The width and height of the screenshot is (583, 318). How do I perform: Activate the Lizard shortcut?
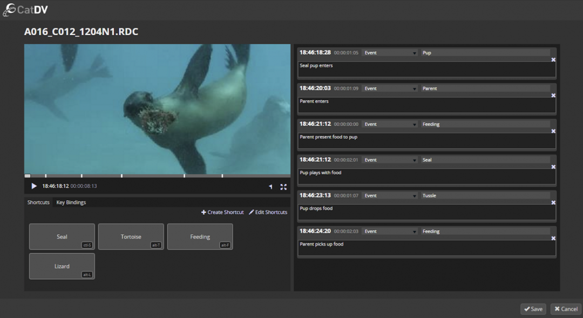coord(62,266)
